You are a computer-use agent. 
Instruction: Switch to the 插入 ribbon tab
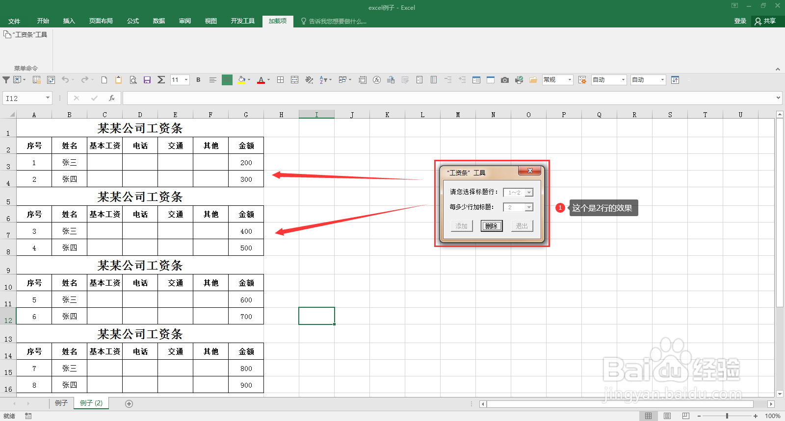point(69,21)
